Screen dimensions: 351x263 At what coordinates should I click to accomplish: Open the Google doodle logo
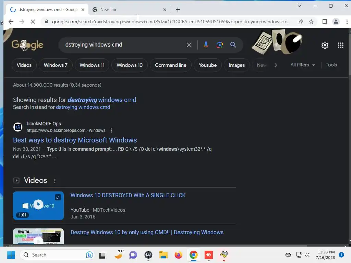[x=27, y=45]
